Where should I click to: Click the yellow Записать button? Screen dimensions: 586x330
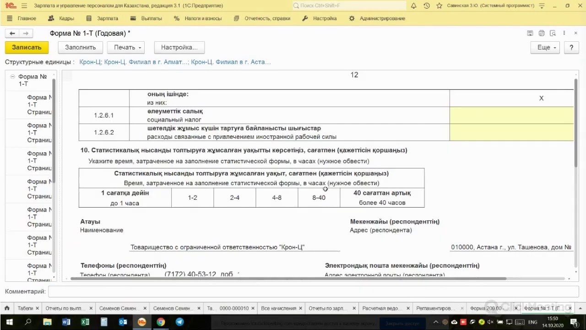[x=27, y=47]
